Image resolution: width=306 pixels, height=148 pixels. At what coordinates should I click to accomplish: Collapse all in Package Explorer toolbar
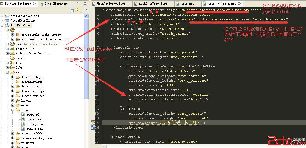[x=72, y=11]
